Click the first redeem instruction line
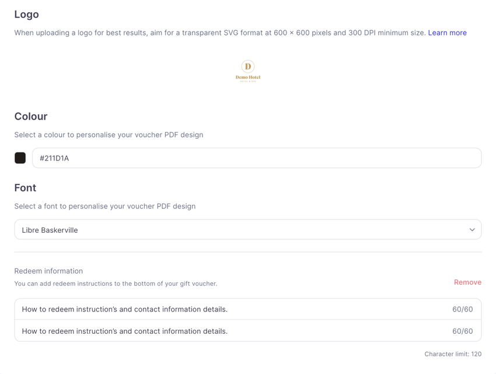The image size is (496, 374). click(125, 309)
